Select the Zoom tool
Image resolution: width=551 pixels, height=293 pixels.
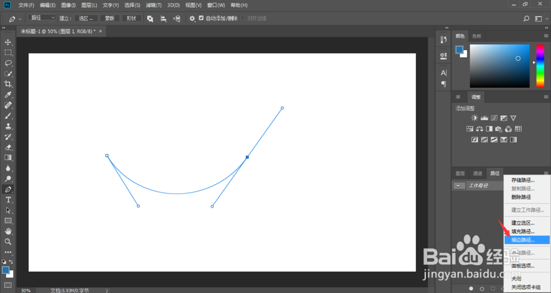point(8,242)
